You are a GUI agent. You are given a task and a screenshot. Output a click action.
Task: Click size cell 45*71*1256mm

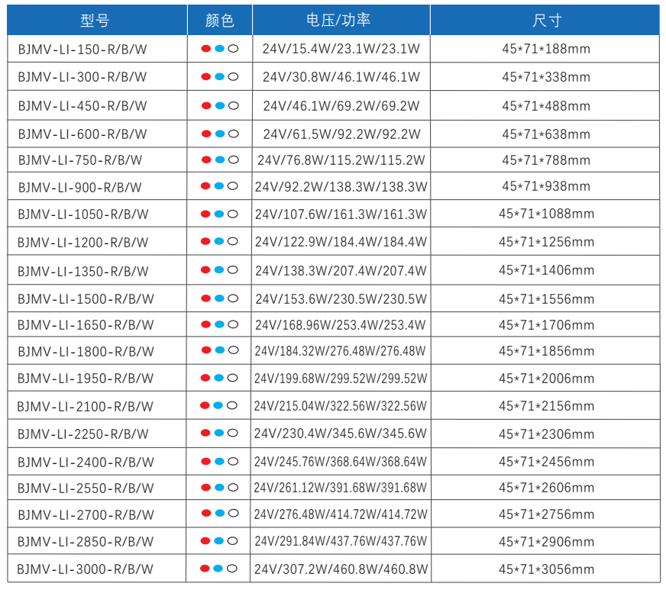[x=547, y=242]
